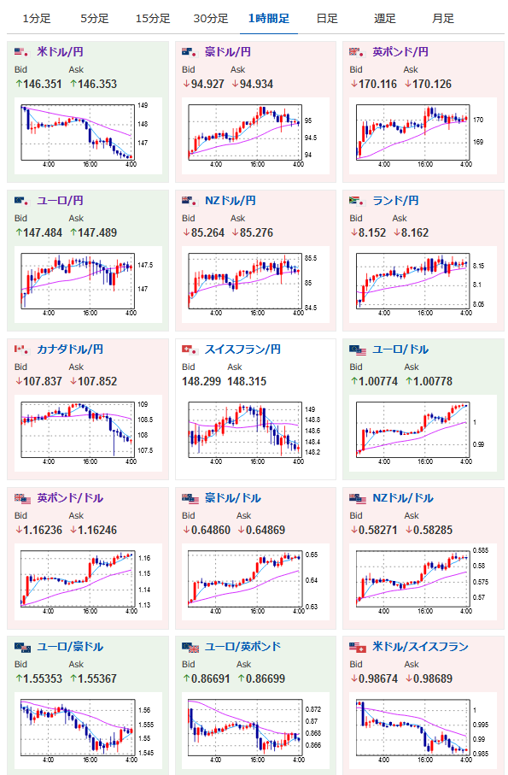Click the US-Japan flag icon beside 米ドル/円
Viewport: 508px width, 775px height.
point(22,52)
